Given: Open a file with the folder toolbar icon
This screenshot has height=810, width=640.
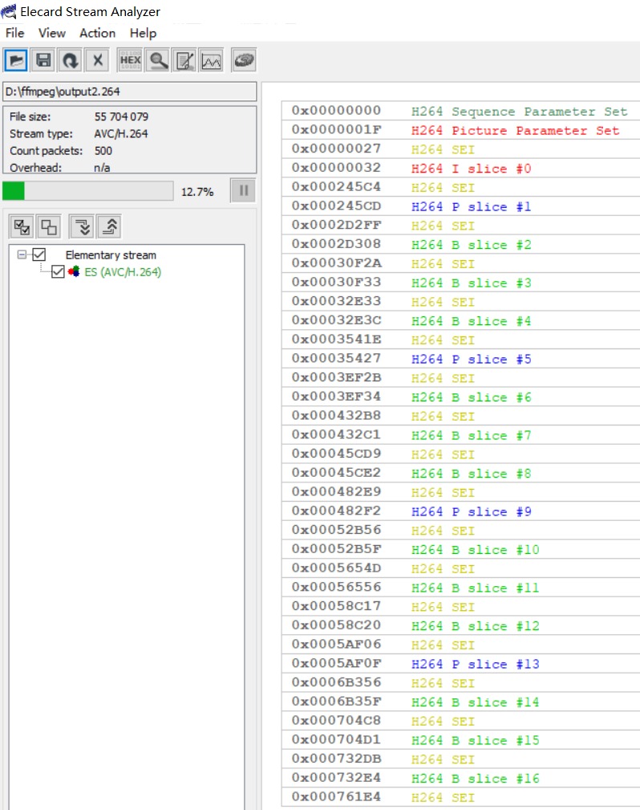Looking at the screenshot, I should pyautogui.click(x=16, y=60).
